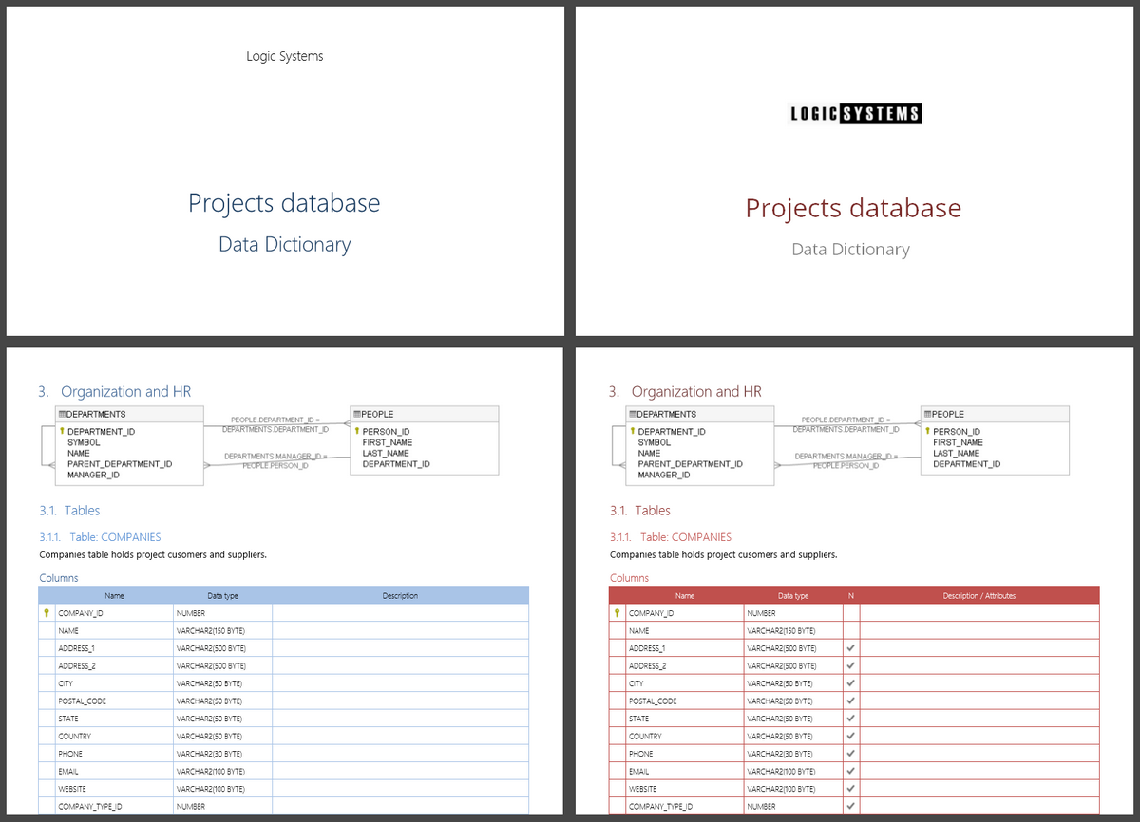Click the "Data type" blue column header
1140x822 pixels.
click(x=222, y=596)
